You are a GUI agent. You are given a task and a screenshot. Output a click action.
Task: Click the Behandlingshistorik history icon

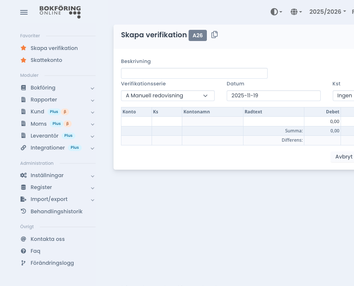[24, 211]
